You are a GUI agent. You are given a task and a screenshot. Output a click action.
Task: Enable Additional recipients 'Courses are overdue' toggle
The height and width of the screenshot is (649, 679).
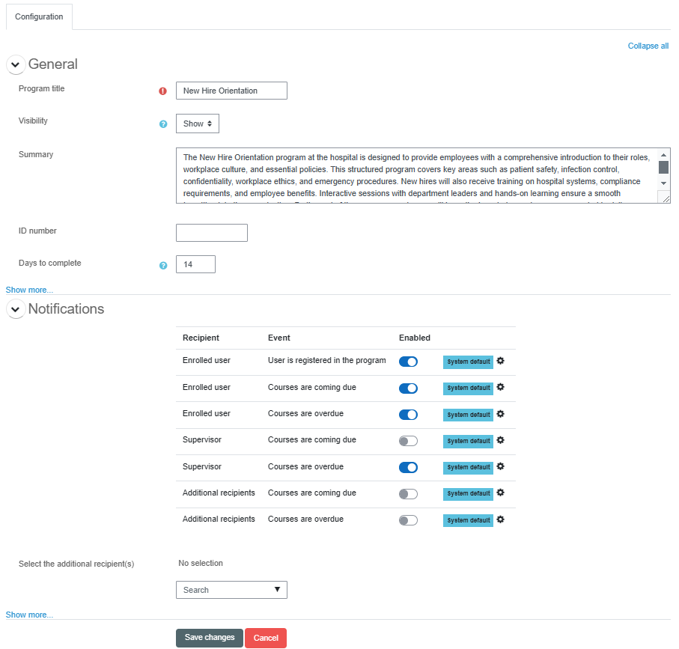pos(408,520)
